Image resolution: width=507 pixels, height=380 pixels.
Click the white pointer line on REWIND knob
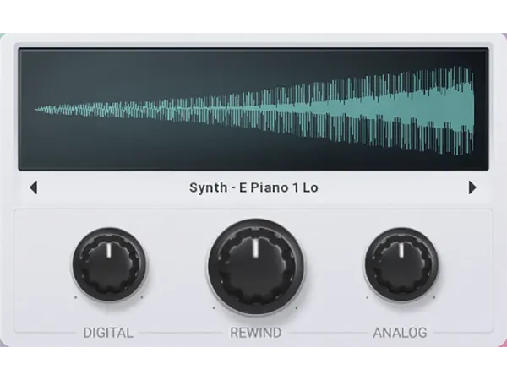click(x=253, y=245)
